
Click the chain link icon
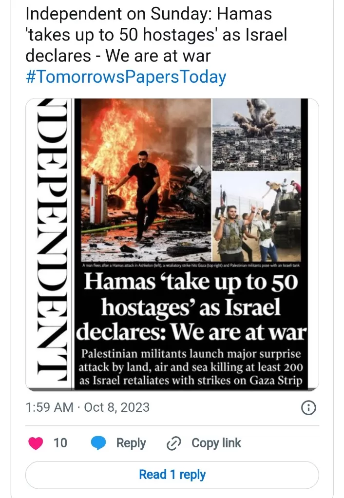click(x=174, y=443)
